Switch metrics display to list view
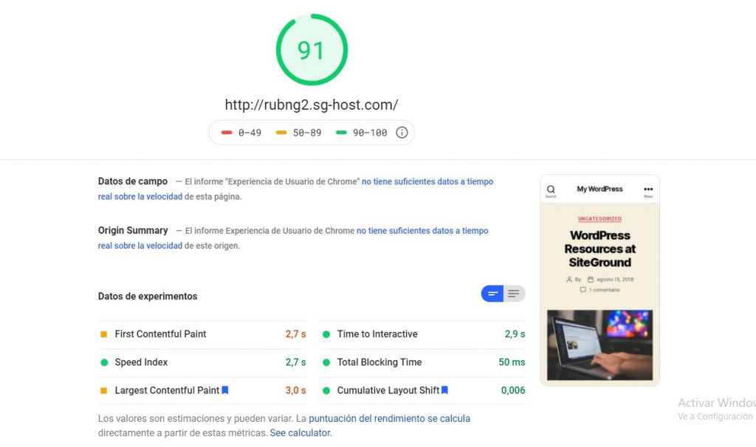This screenshot has height=447, width=756. (513, 293)
